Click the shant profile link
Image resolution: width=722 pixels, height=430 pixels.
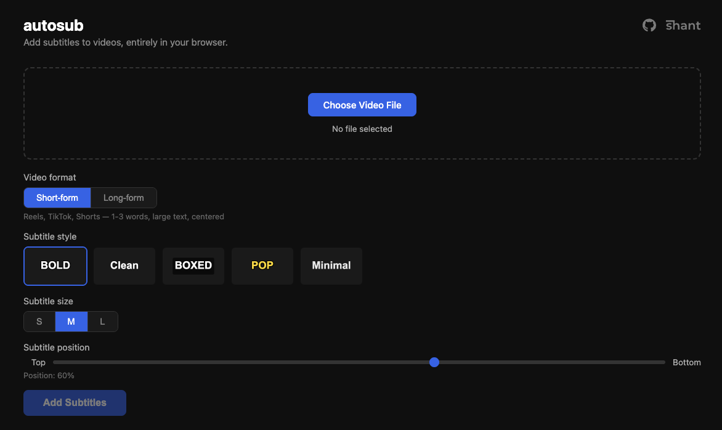683,25
